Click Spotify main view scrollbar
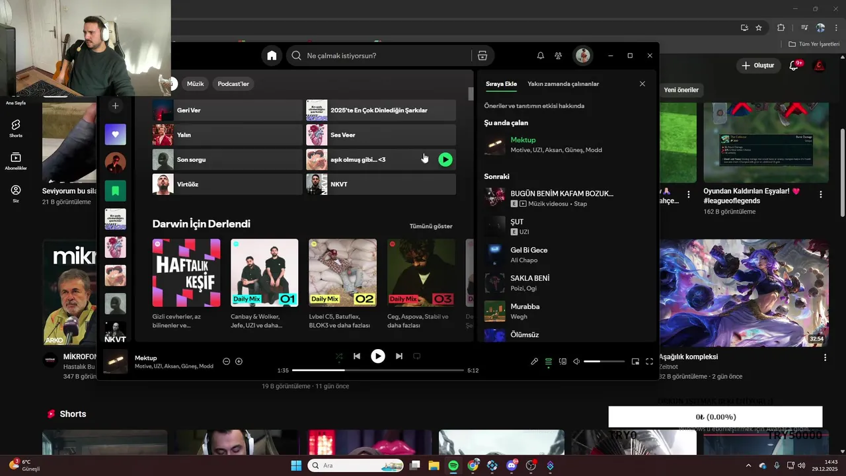The image size is (846, 476). point(471,94)
